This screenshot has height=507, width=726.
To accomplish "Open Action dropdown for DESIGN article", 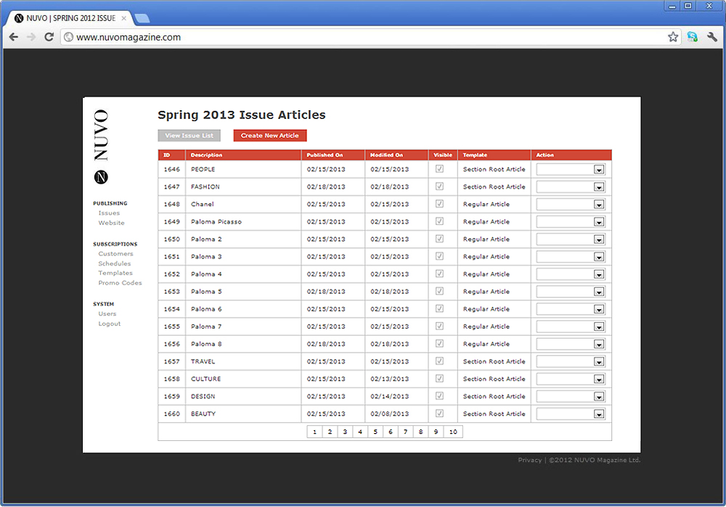I will point(571,397).
